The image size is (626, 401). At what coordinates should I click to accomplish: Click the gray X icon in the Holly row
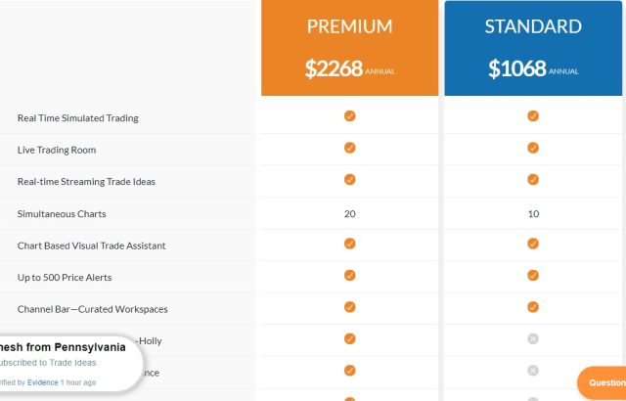click(533, 338)
